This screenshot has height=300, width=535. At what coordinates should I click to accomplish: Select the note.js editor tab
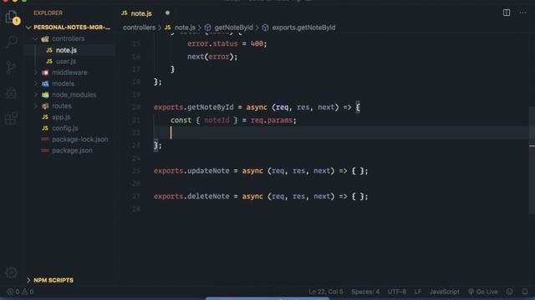point(141,13)
